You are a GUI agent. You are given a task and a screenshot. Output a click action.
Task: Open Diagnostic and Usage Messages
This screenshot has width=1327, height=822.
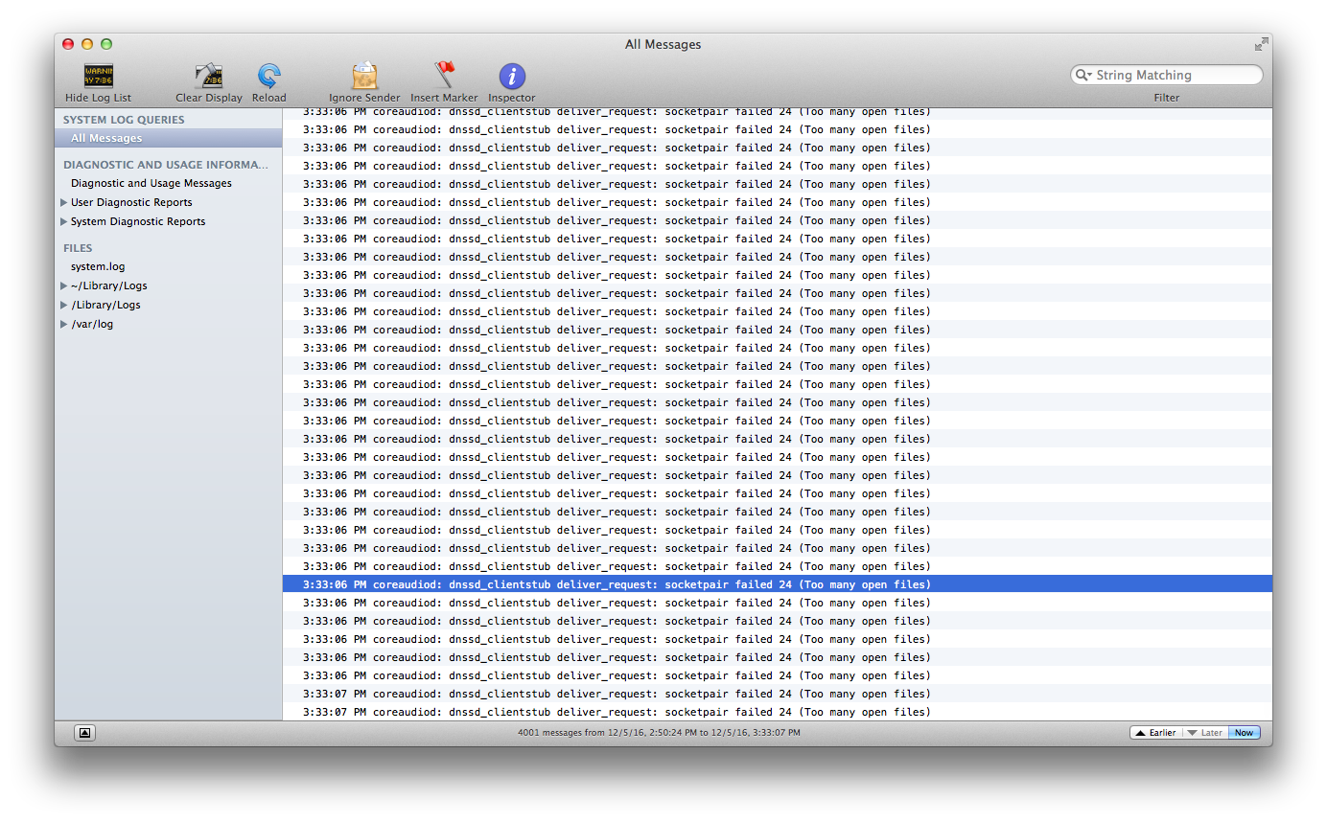tap(151, 183)
